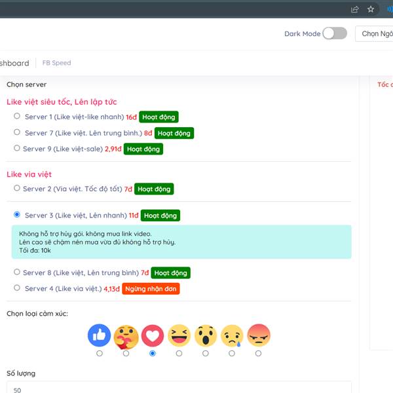Click Hoạt động badge for Server 7
The height and width of the screenshot is (393, 393).
[174, 133]
